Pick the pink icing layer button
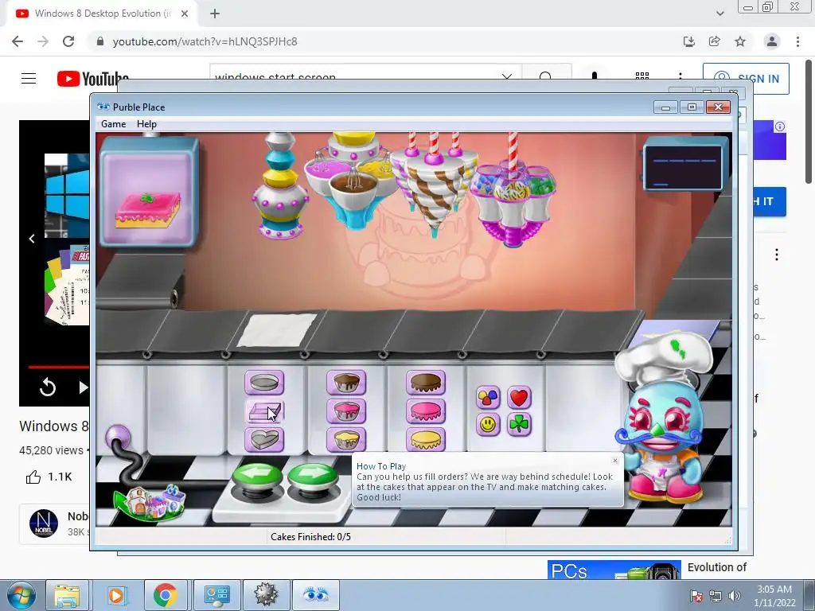Screen dimensions: 815x611 426,411
